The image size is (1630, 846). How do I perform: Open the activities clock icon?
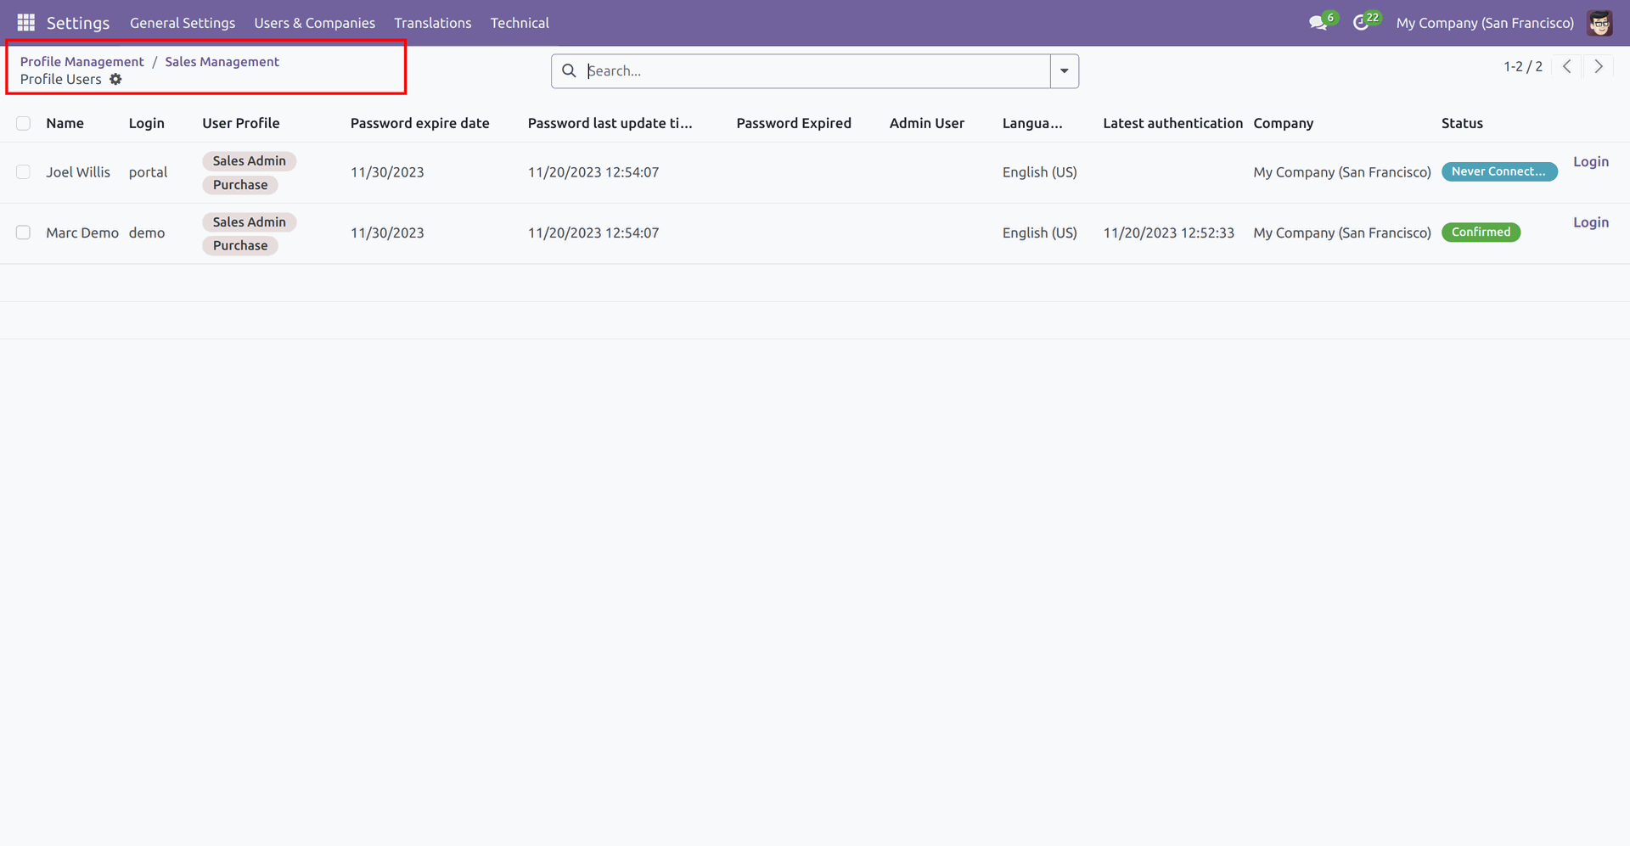click(1360, 23)
